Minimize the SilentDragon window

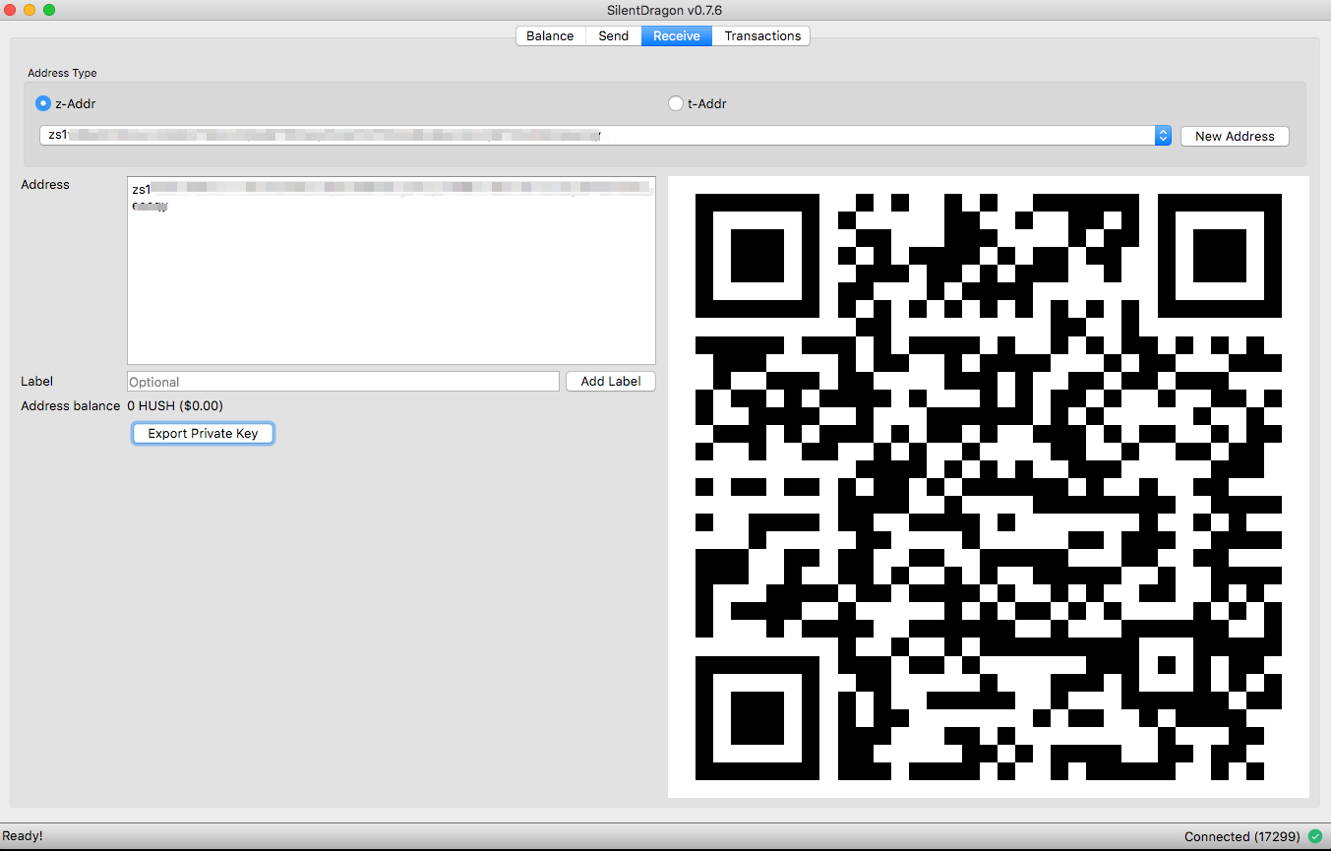point(30,10)
